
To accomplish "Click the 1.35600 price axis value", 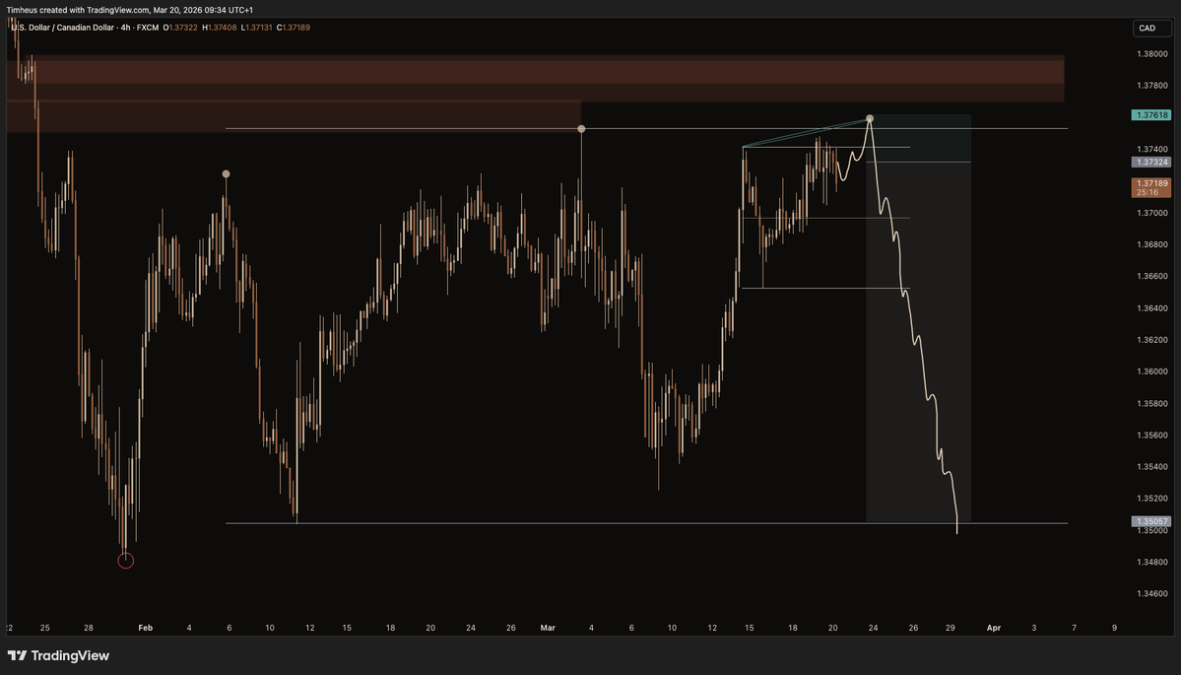I will coord(1152,435).
